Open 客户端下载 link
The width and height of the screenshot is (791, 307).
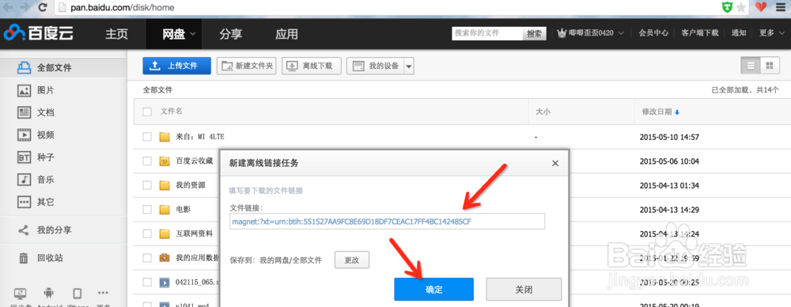pos(700,32)
